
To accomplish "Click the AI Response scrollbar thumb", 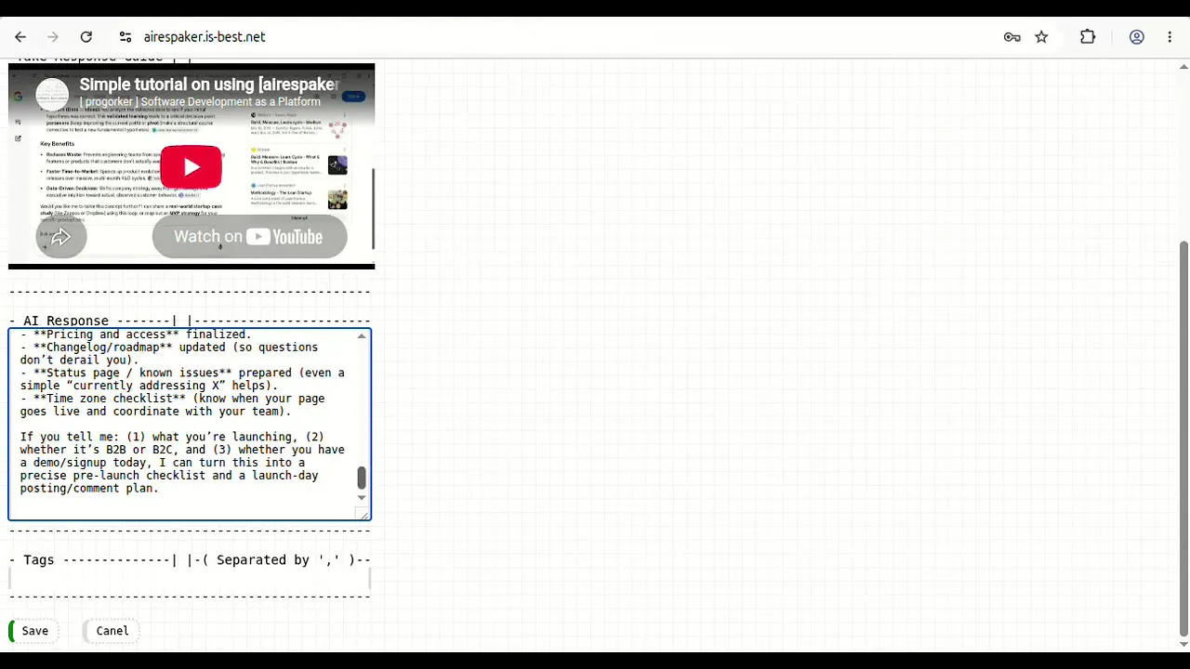I will (x=362, y=478).
